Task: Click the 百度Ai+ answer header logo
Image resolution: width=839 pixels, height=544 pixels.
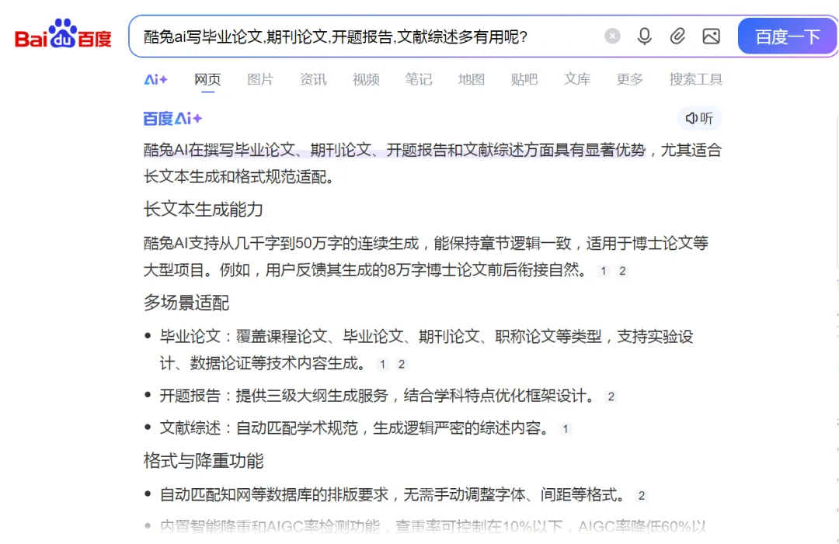Action: point(172,118)
